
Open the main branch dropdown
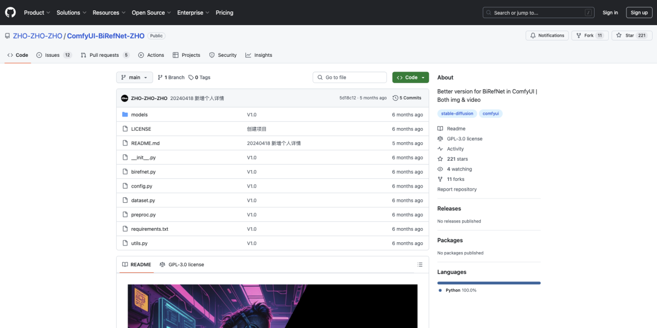coord(134,78)
